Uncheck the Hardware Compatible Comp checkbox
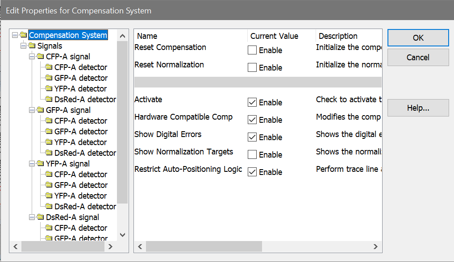 tap(252, 120)
